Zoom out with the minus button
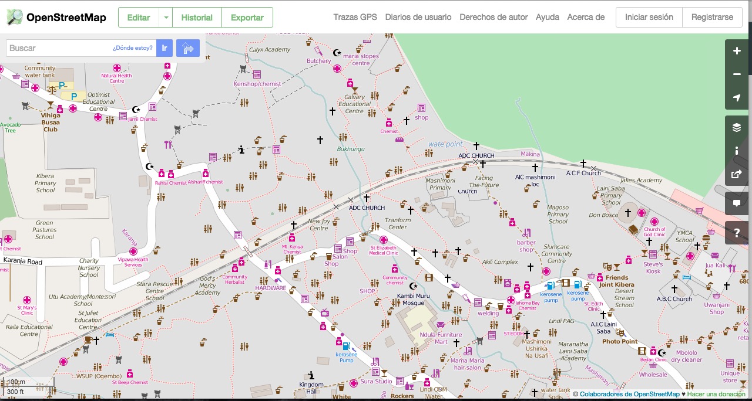 click(x=737, y=74)
